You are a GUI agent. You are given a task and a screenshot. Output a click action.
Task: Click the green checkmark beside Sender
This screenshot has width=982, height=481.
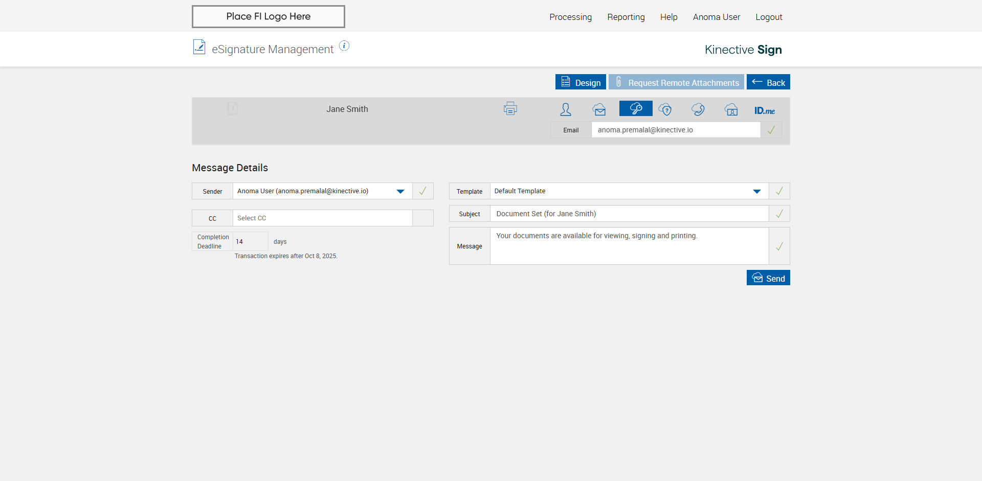[x=423, y=191]
